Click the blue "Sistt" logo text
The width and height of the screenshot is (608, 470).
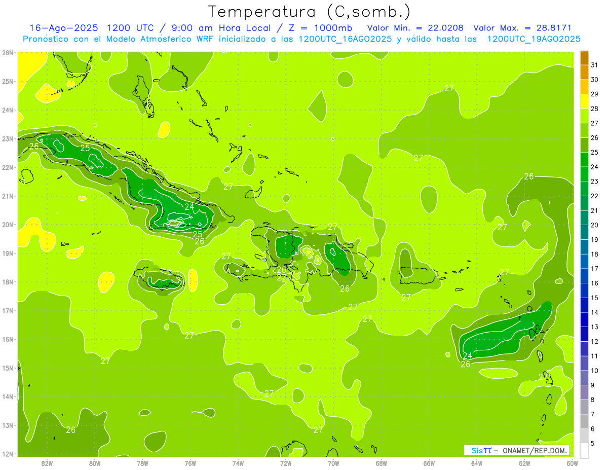coord(481,450)
